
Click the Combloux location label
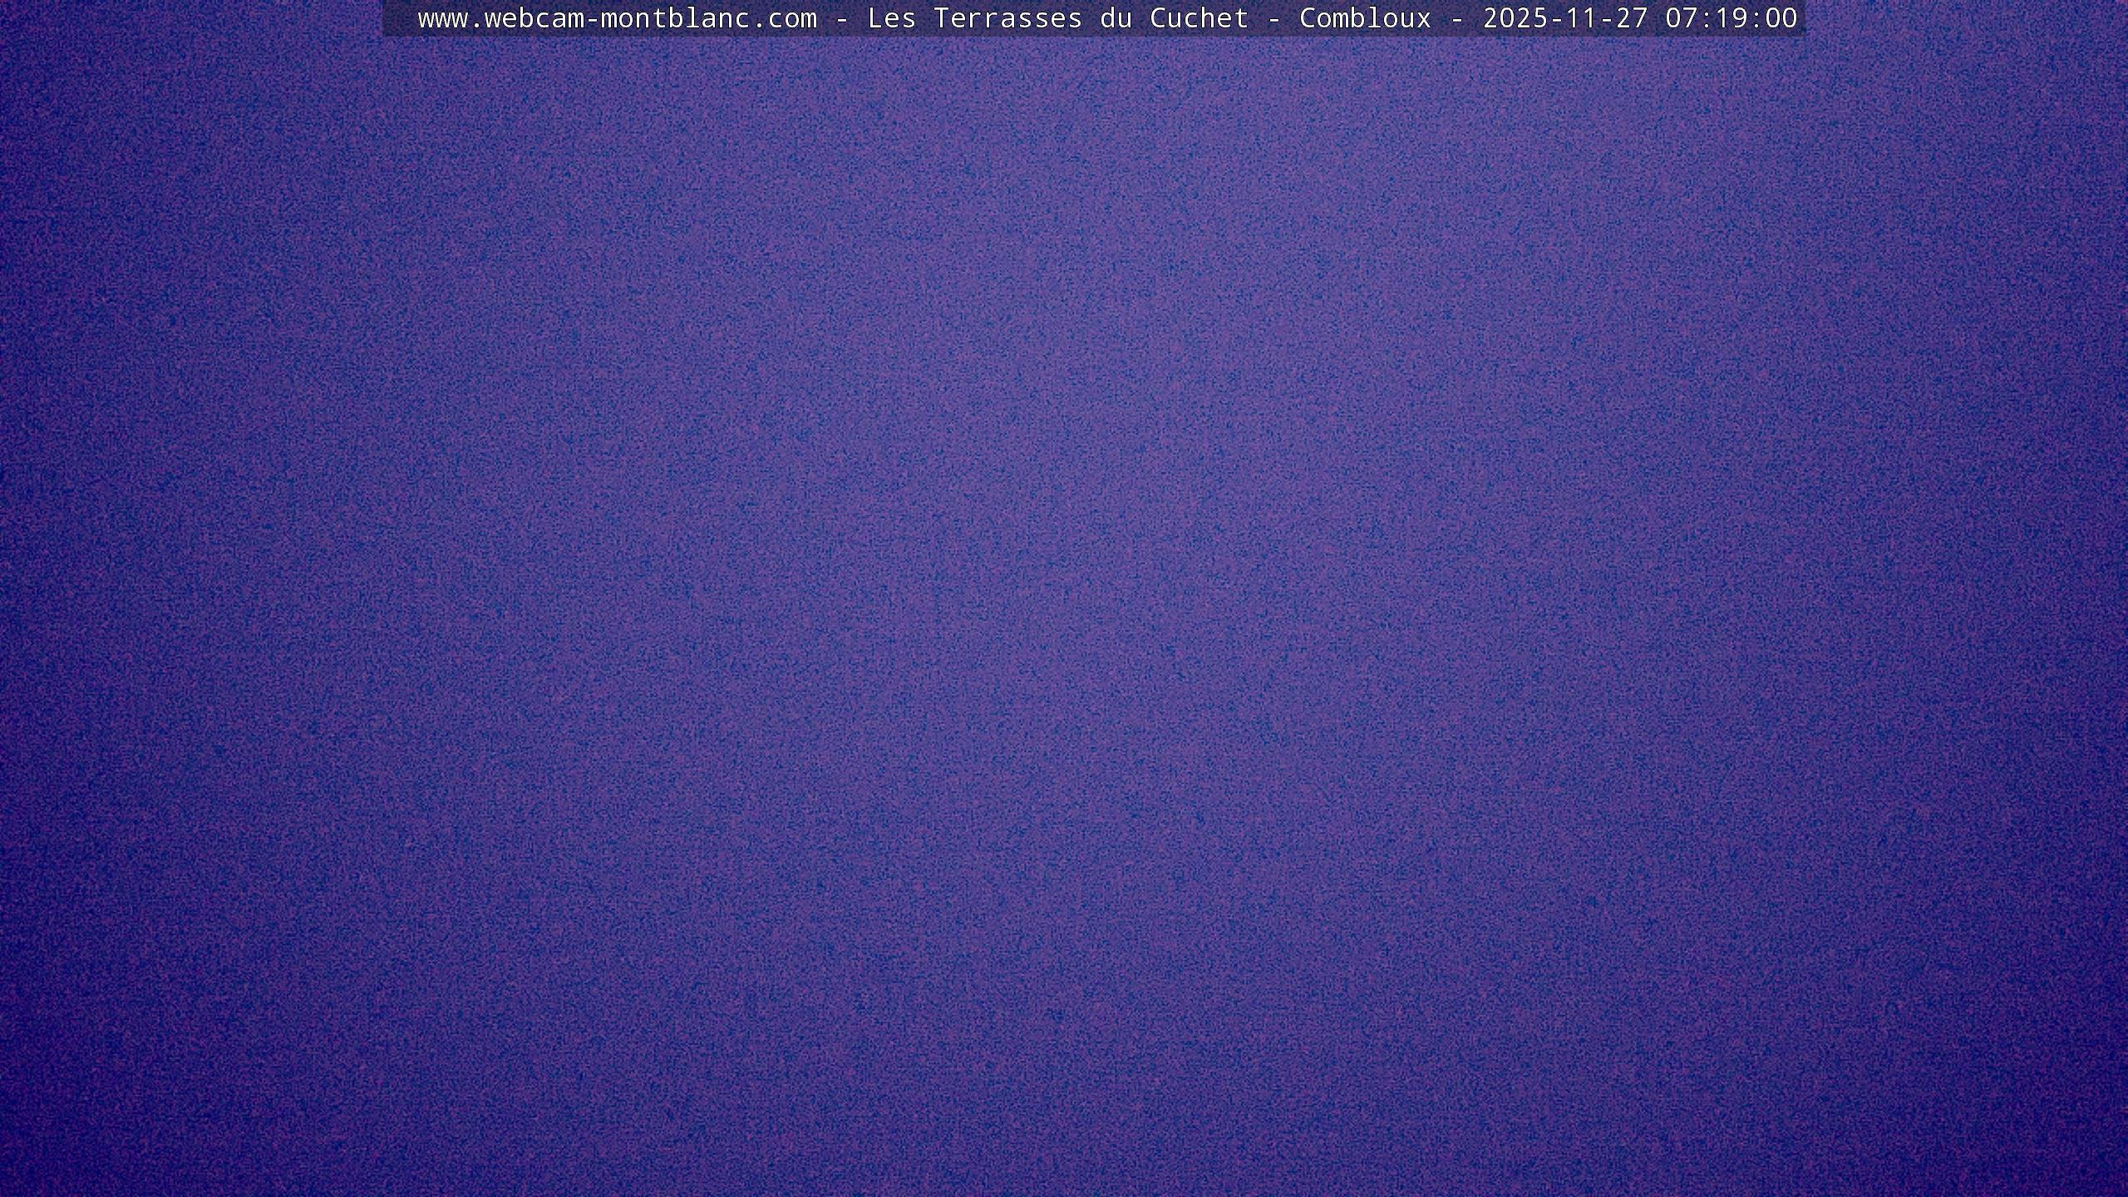[1365, 18]
